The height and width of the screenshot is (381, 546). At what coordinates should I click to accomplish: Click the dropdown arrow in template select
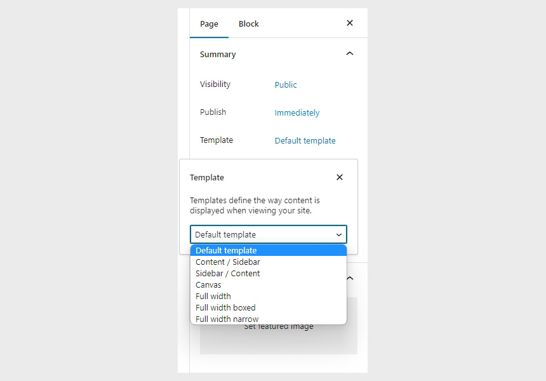pyautogui.click(x=339, y=235)
